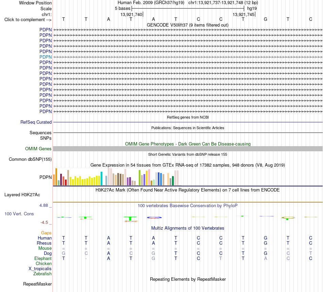Screen dimensions: 323x292
Task: Click the PDPN label beside the GTEx chart
Action: (46, 177)
